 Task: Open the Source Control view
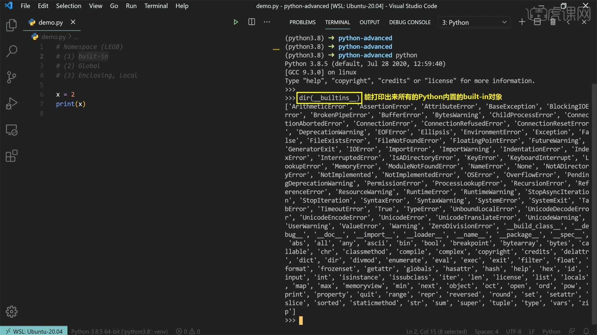pos(12,77)
